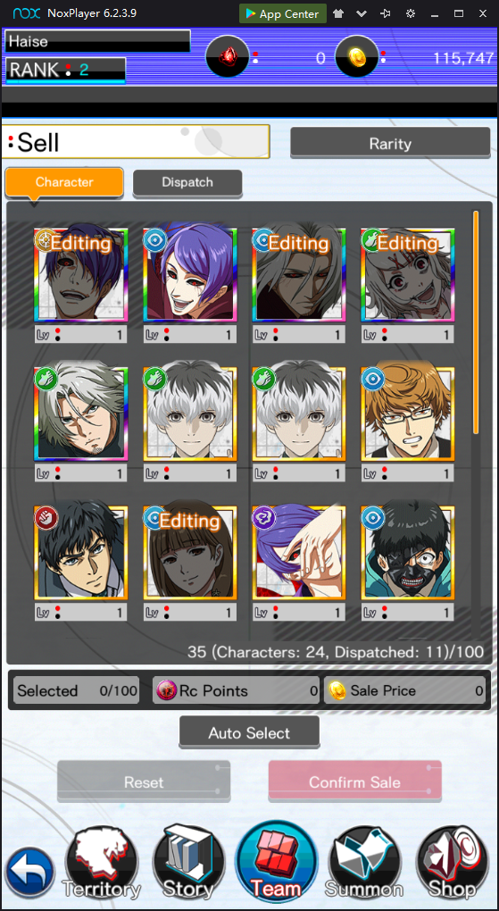Expand the NoxPlayer dropdown arrow in title bar

(362, 13)
